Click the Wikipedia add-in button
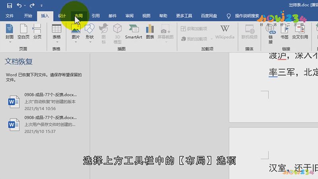 coord(225,32)
